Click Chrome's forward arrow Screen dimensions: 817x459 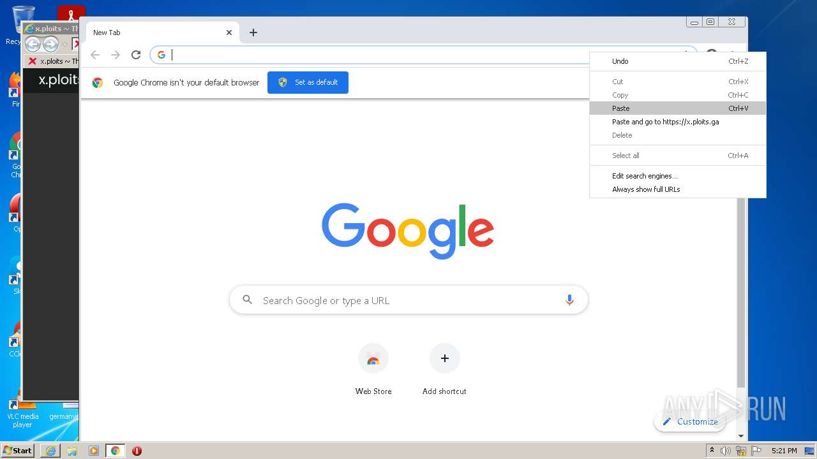116,55
